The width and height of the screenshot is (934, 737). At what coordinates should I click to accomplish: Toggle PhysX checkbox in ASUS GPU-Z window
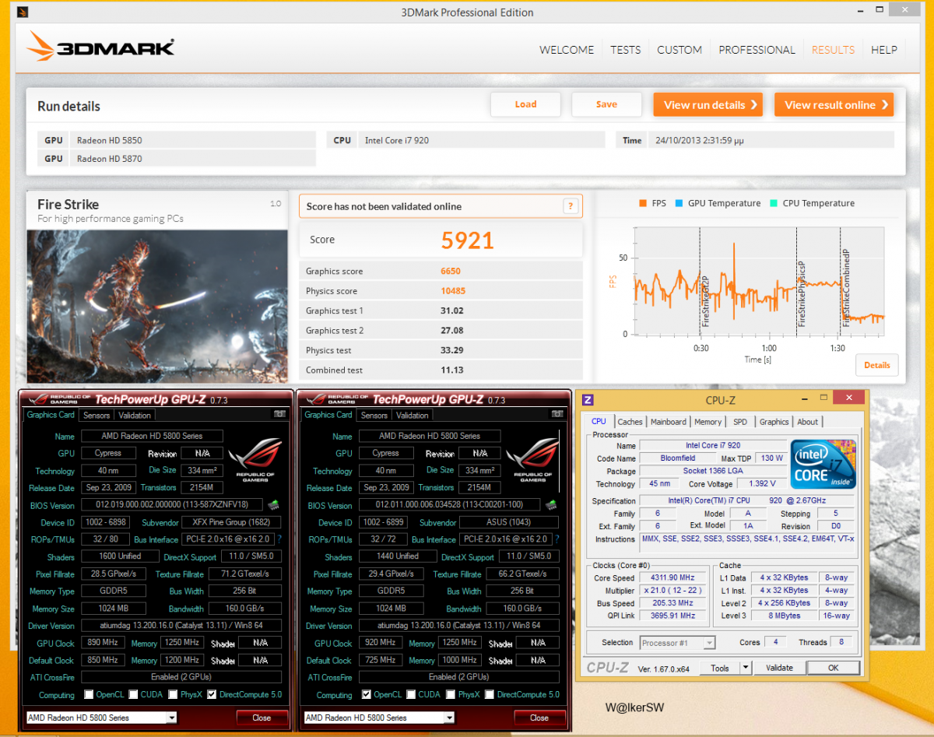(x=452, y=694)
